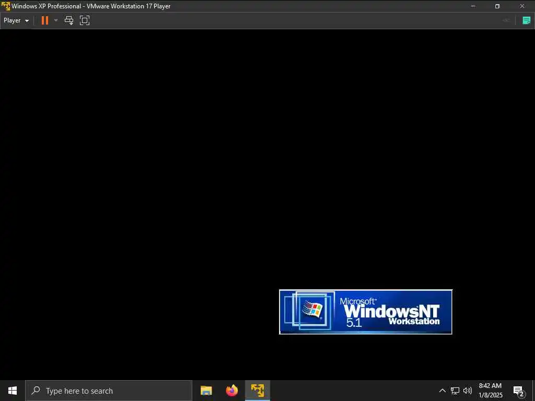
Task: Open the Player menu
Action: [16, 20]
